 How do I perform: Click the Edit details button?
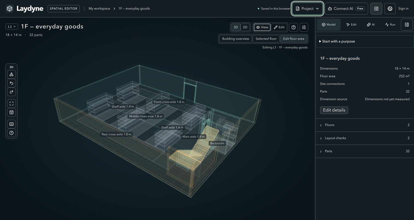334,110
